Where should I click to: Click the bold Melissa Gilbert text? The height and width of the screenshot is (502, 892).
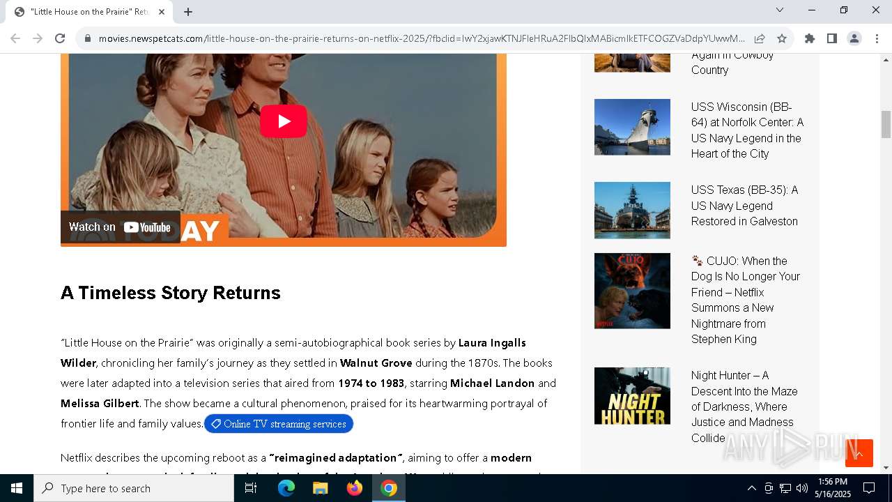pyautogui.click(x=100, y=404)
